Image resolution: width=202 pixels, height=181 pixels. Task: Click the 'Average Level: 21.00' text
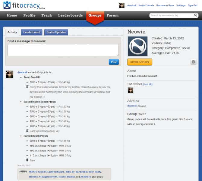coord(166,53)
